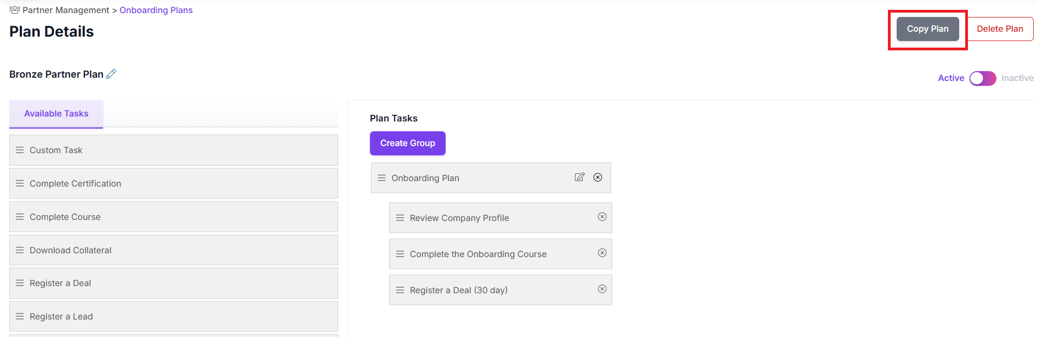Remove Register a Deal (30 day) task

[x=602, y=289]
